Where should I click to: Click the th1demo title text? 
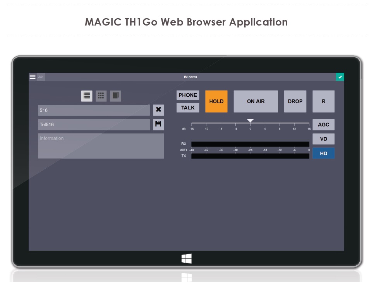point(191,77)
